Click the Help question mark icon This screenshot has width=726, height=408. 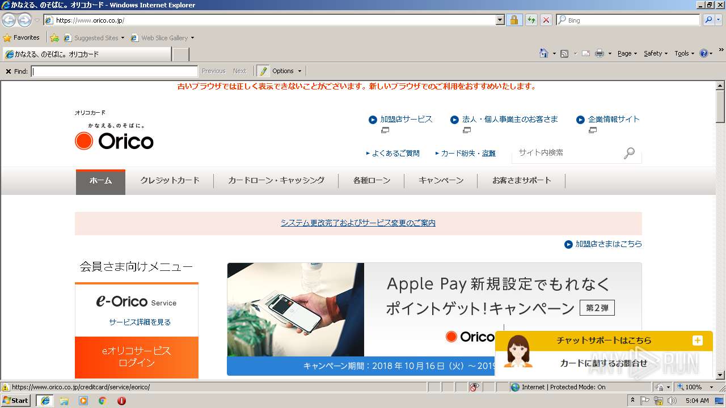(x=704, y=53)
